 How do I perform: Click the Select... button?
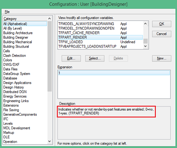click(x=95, y=59)
